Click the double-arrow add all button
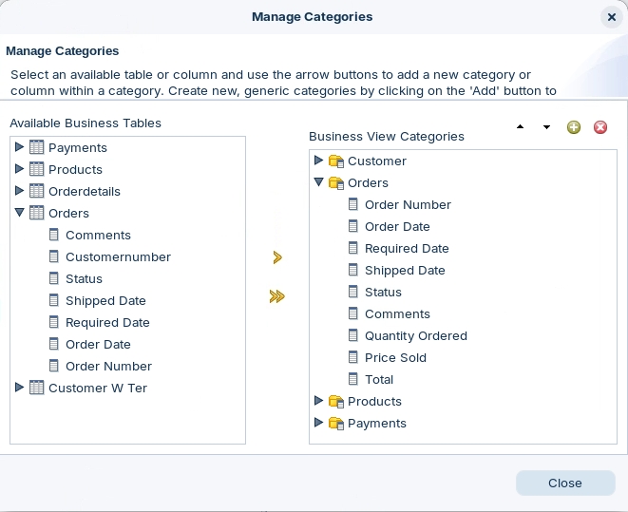This screenshot has width=628, height=512. coord(277,296)
